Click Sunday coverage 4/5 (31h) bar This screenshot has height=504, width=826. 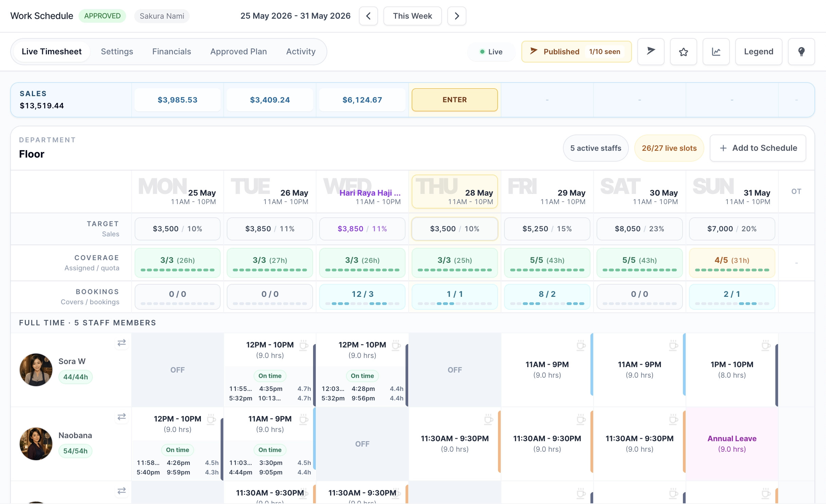point(732,263)
